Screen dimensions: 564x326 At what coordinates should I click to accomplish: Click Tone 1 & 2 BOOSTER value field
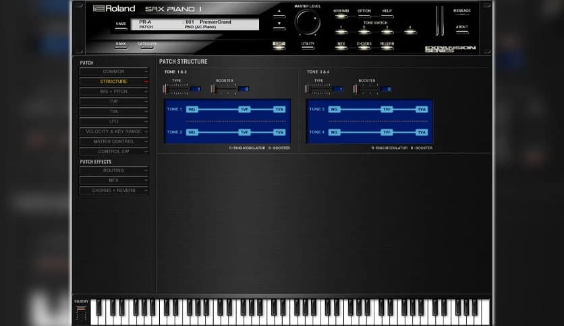tap(244, 89)
